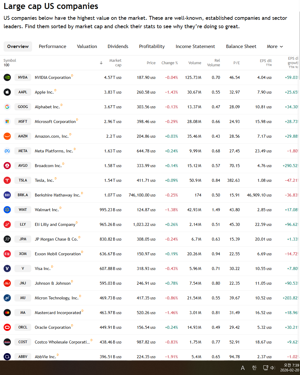Image resolution: width=300 pixels, height=375 pixels.
Task: Sort by the Price column header
Action: (151, 63)
